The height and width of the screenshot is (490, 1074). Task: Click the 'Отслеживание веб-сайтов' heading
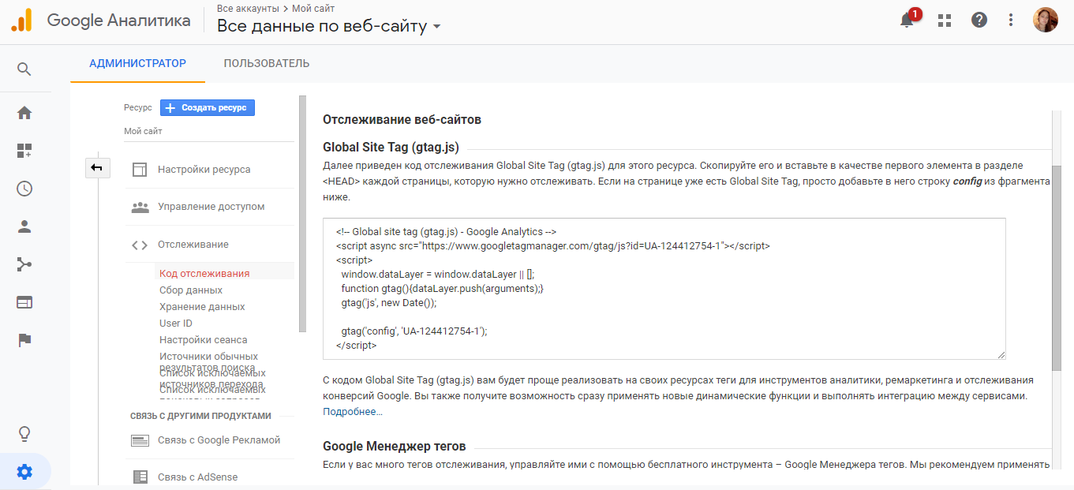pyautogui.click(x=402, y=120)
